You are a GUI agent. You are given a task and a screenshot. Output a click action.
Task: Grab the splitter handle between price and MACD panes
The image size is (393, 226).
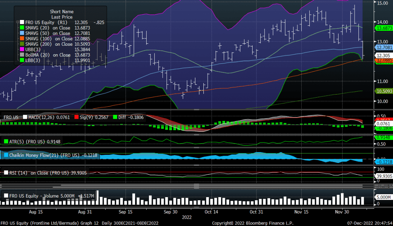(x=196, y=110)
